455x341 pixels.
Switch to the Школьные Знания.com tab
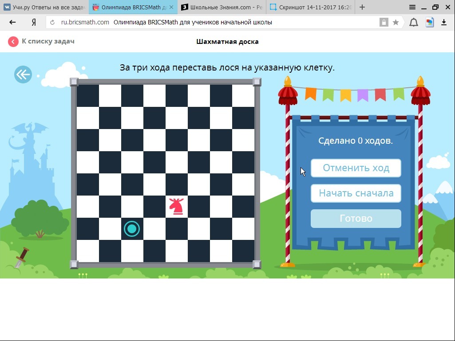(222, 7)
